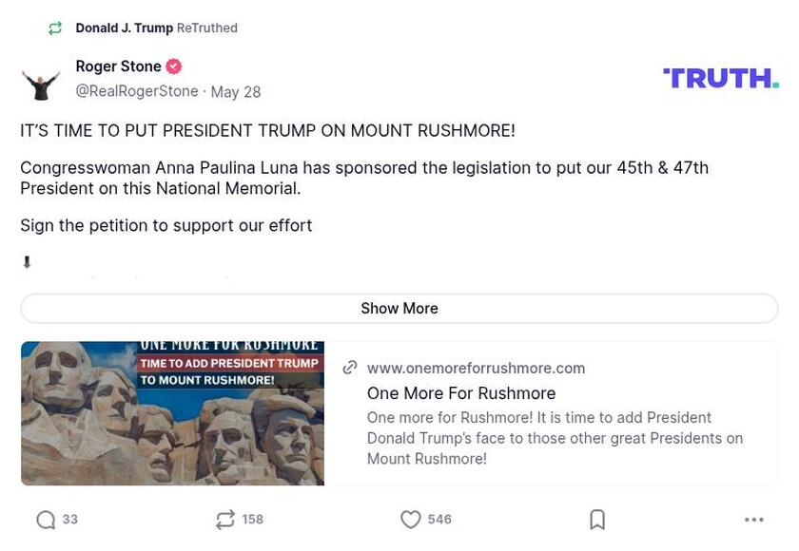Click the reply comment bubble icon
This screenshot has height=551, width=799.
pos(46,520)
